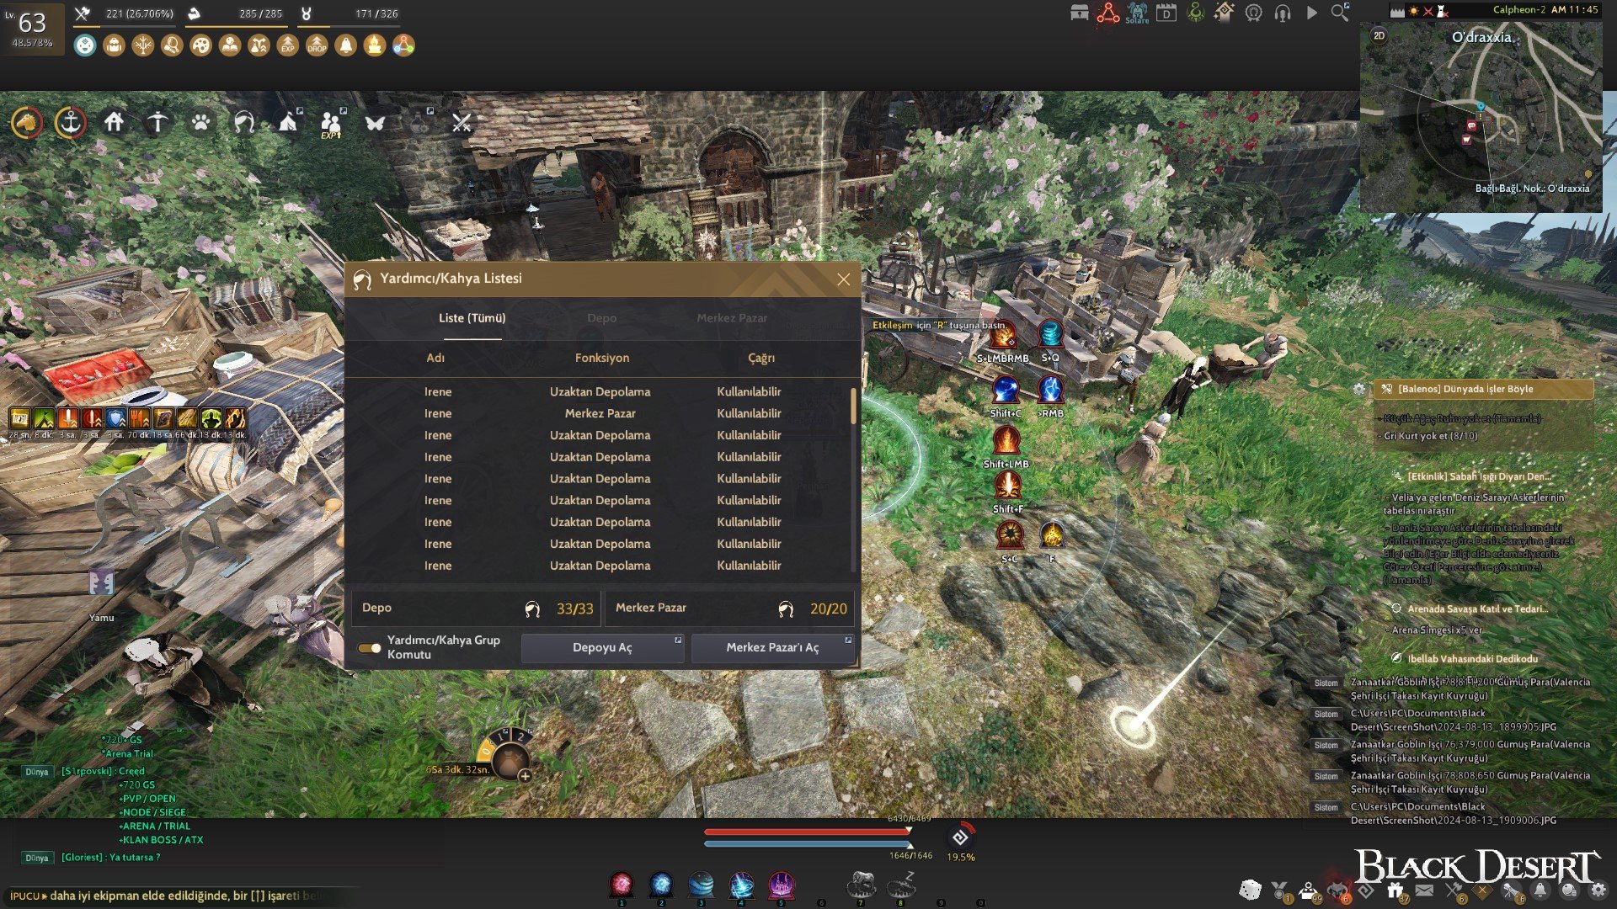Open the residence house icon

[114, 123]
